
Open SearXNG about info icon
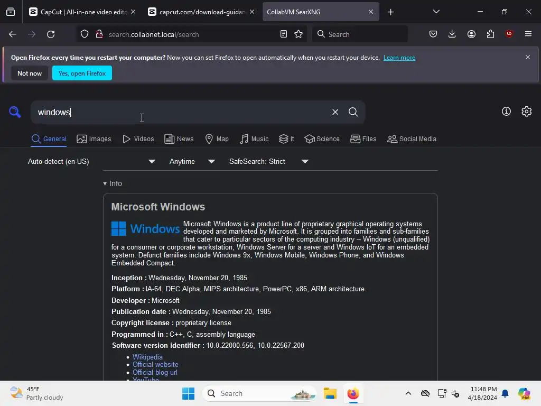[x=506, y=112]
